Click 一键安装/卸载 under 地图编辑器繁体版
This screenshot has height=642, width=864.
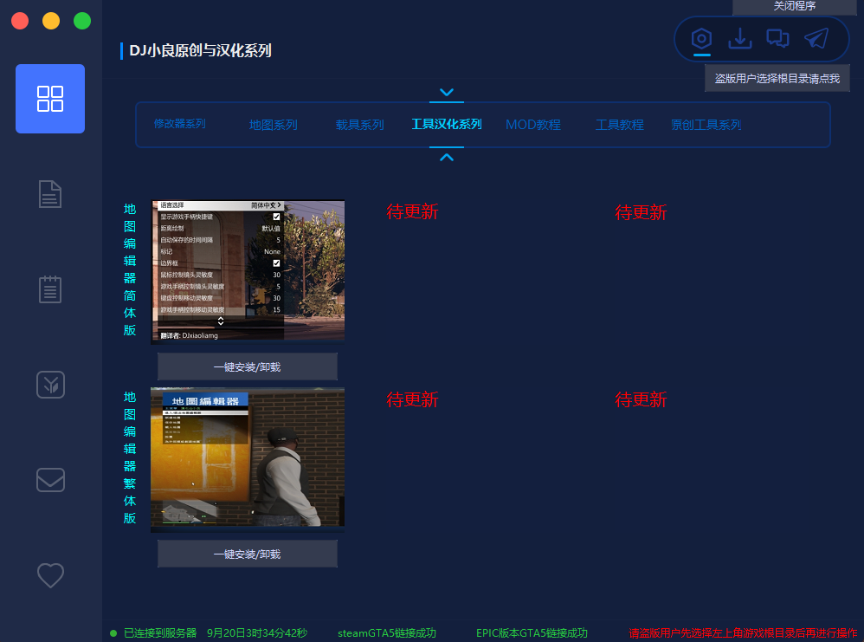tap(248, 554)
